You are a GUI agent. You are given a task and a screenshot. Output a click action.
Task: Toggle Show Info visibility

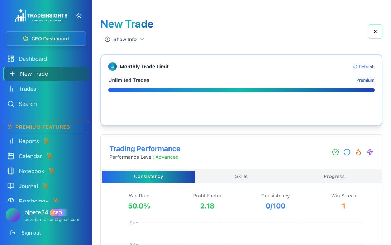pos(124,39)
